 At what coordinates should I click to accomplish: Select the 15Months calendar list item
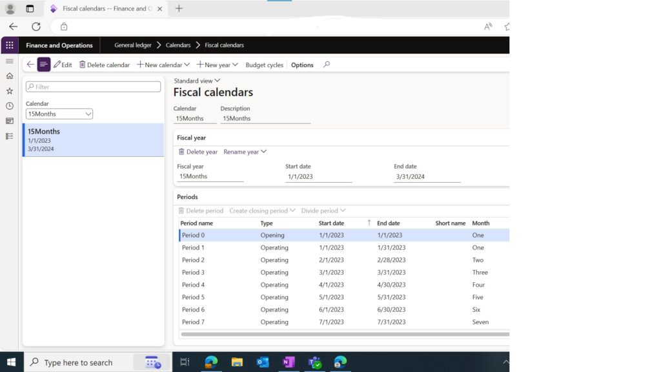(x=93, y=140)
